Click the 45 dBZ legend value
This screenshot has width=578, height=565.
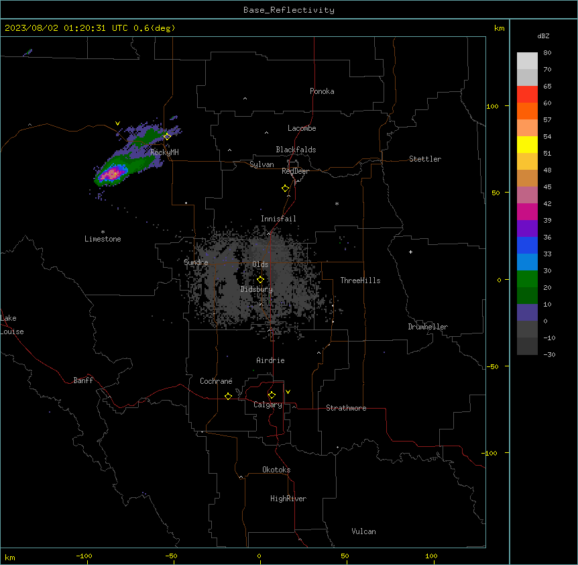(x=547, y=187)
